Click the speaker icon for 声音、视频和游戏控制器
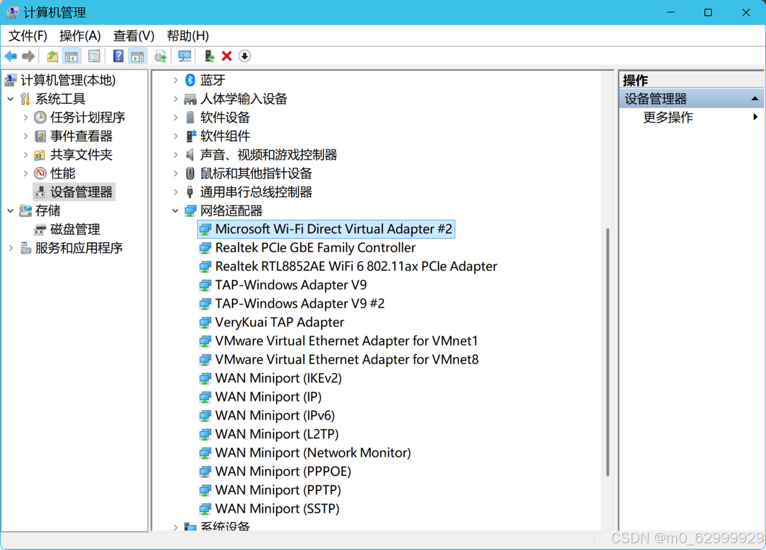The image size is (766, 550). click(190, 155)
